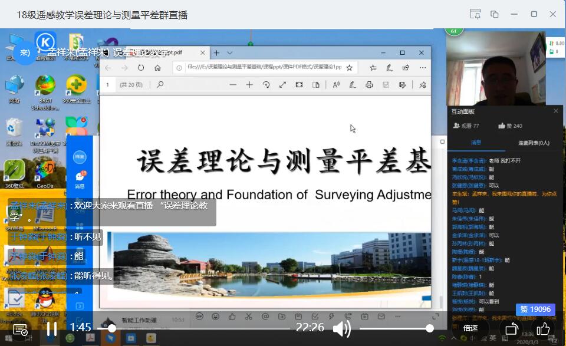Image resolution: width=566 pixels, height=346 pixels.
Task: Select the 消息 tab in interaction panel
Action: [x=476, y=143]
